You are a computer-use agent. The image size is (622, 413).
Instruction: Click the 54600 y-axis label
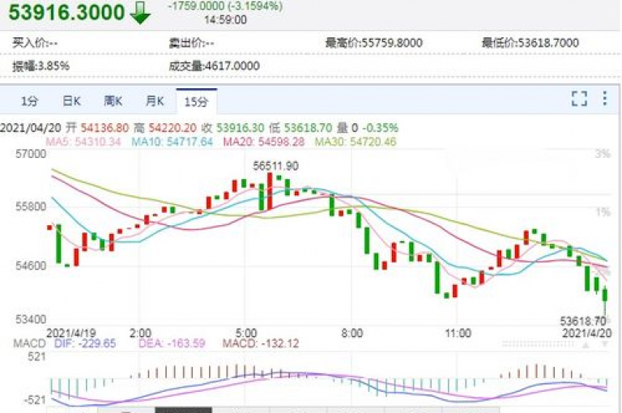[x=31, y=266]
